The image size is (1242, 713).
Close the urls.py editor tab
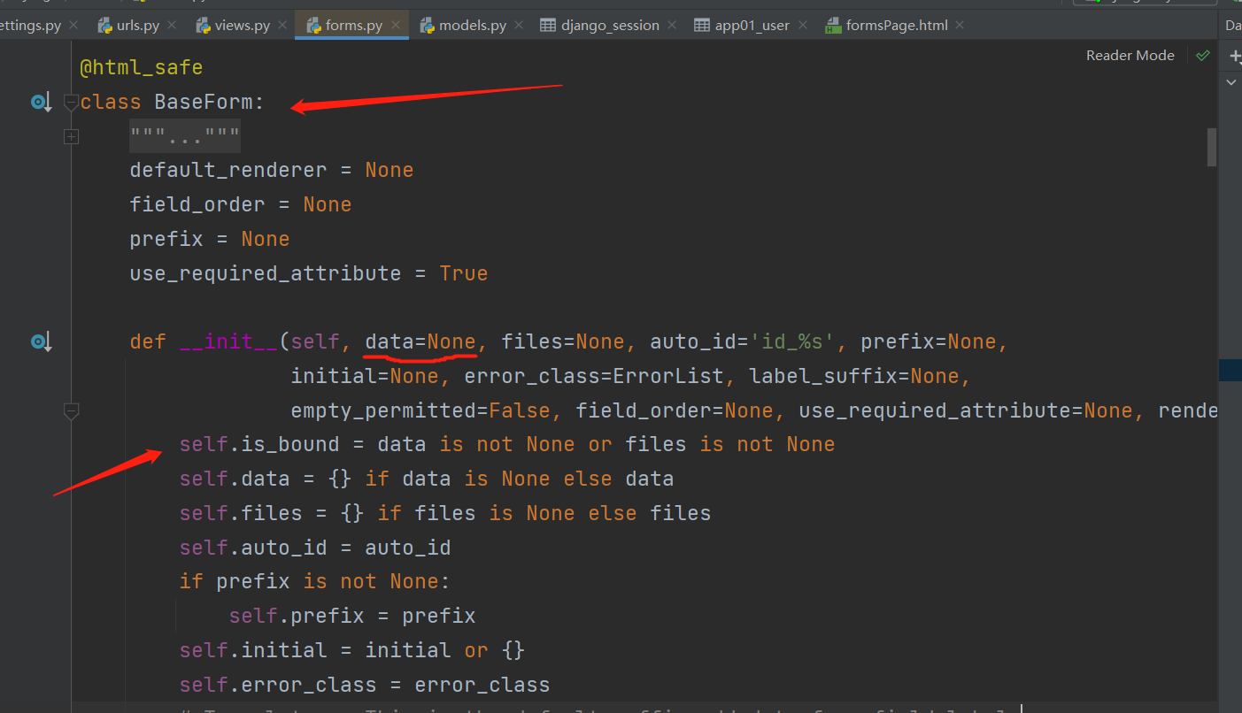tap(172, 25)
